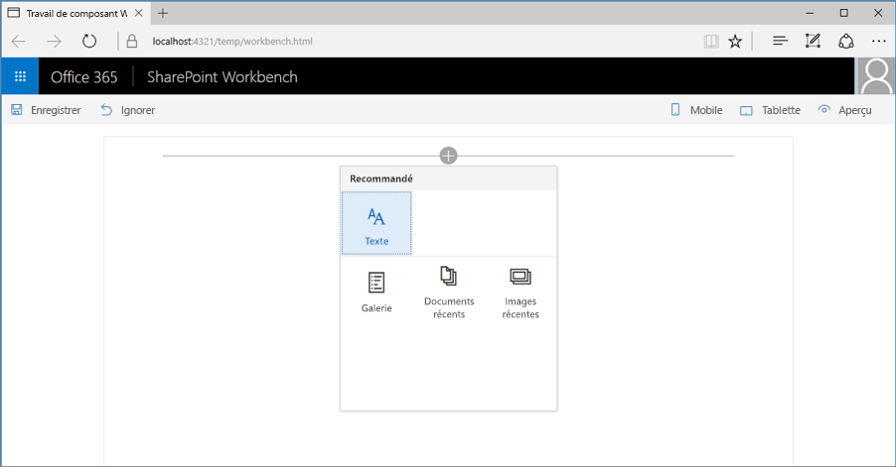896x467 pixels.
Task: Select the Documents récents web part
Action: coord(449,292)
